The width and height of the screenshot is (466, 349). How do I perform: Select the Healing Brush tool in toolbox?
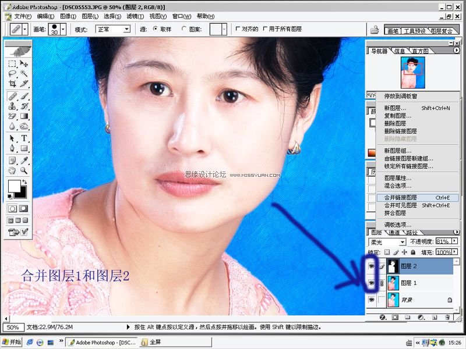click(x=12, y=96)
